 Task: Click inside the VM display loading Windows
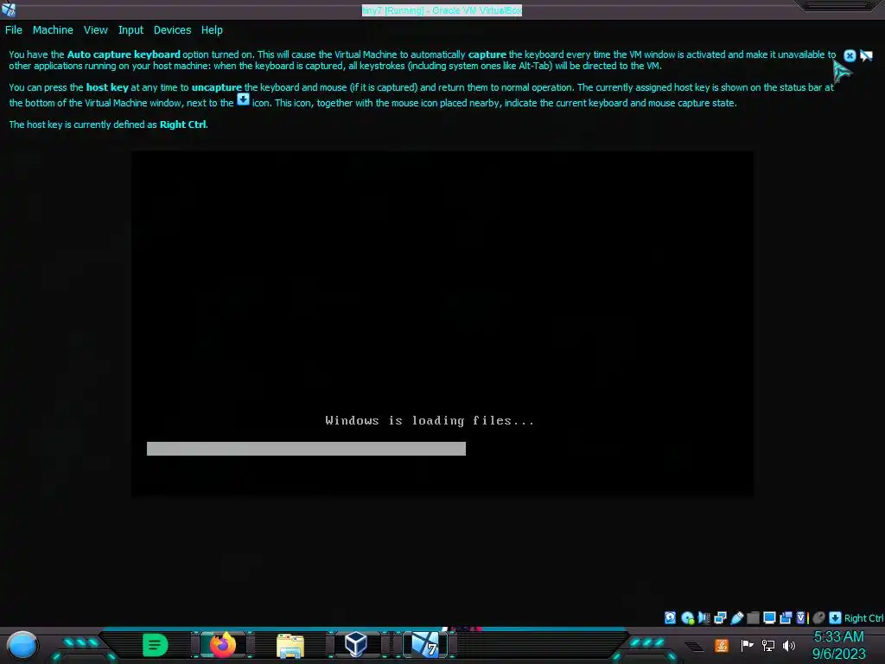442,323
